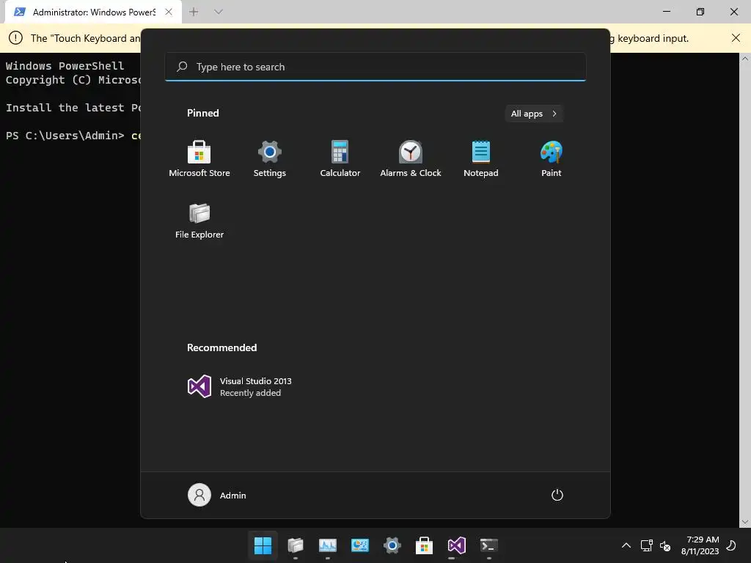Image resolution: width=751 pixels, height=563 pixels.
Task: Click the muted volume tray icon
Action: (664, 545)
